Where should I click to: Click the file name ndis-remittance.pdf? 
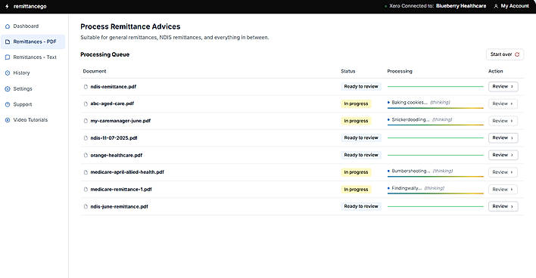pos(113,87)
